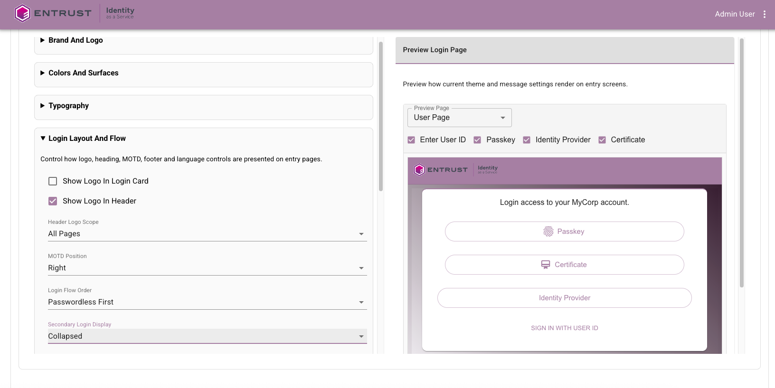Click the Identity Provider button in preview
Image resolution: width=775 pixels, height=388 pixels.
(564, 298)
